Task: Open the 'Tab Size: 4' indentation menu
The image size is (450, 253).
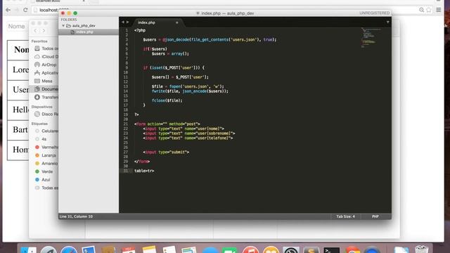Action: coord(345,216)
